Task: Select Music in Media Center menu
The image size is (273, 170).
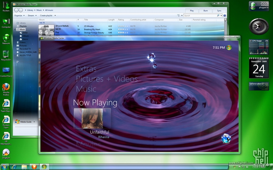Action: (x=86, y=89)
